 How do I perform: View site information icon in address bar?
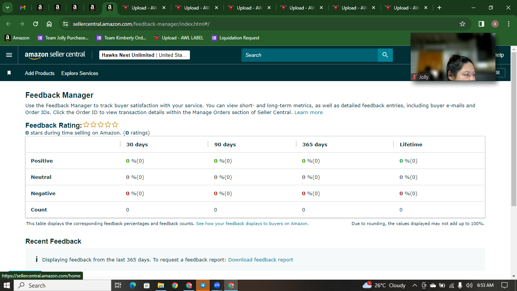pos(65,24)
